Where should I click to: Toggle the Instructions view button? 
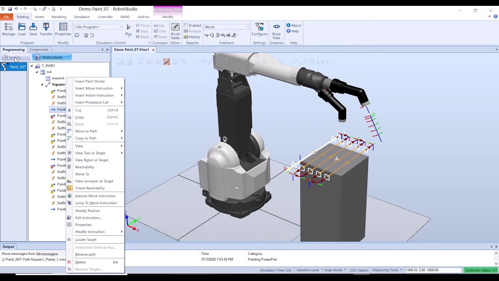(x=52, y=57)
